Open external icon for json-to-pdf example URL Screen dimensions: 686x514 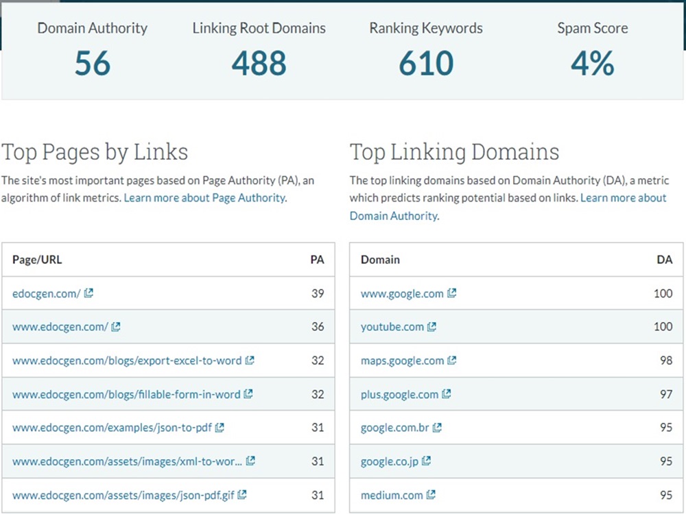pyautogui.click(x=220, y=428)
